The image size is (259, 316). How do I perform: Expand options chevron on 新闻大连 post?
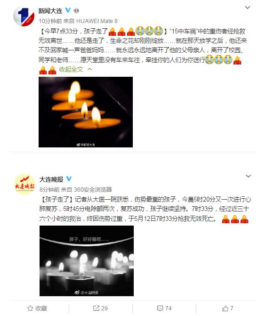coord(247,8)
